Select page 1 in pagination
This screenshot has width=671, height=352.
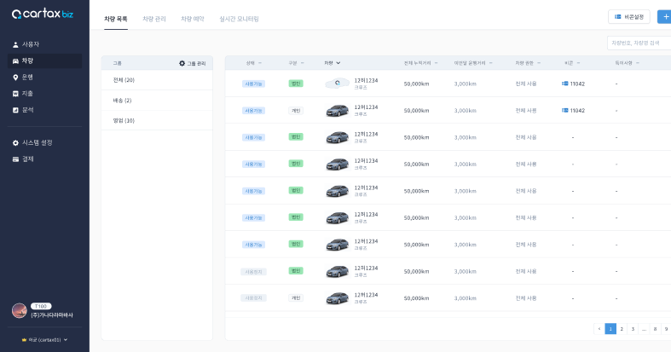[610, 329]
